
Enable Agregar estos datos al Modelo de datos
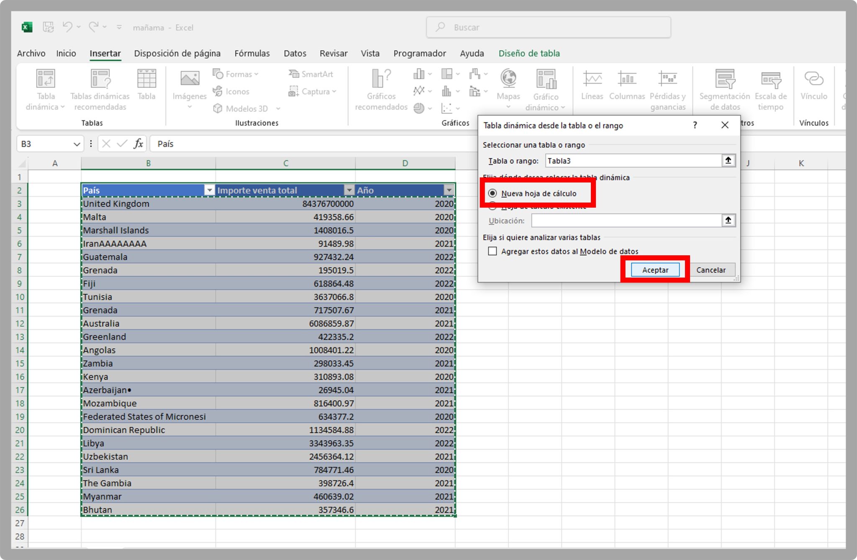493,251
